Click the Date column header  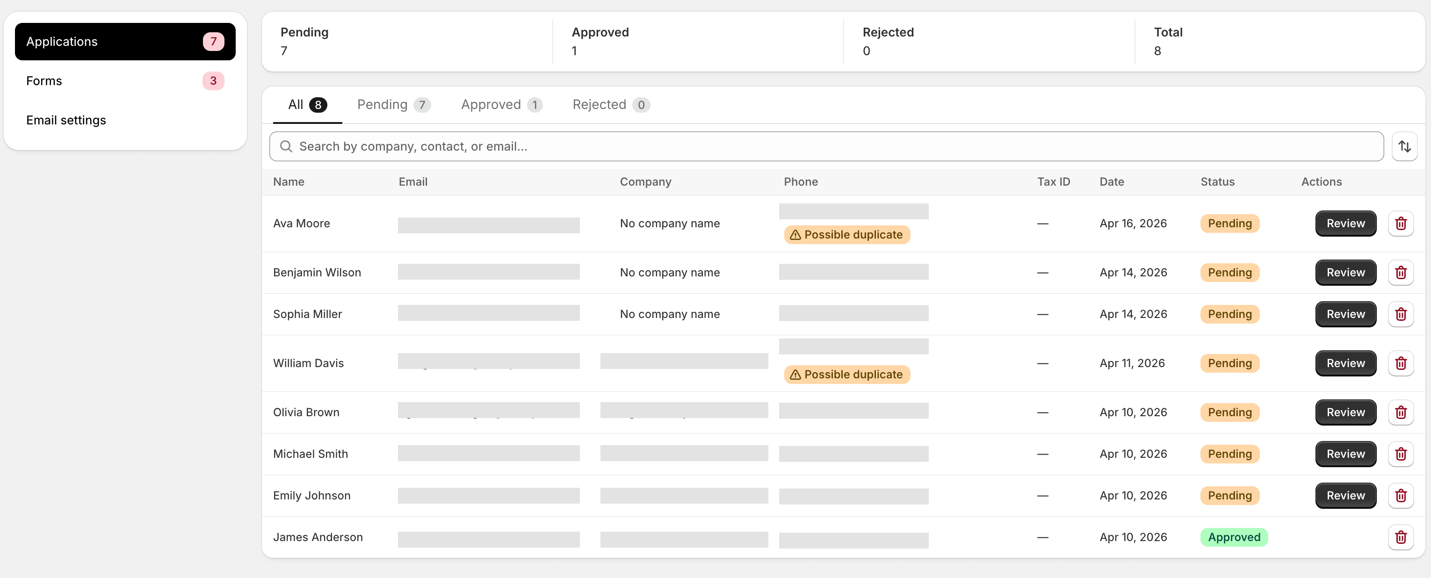coord(1112,182)
